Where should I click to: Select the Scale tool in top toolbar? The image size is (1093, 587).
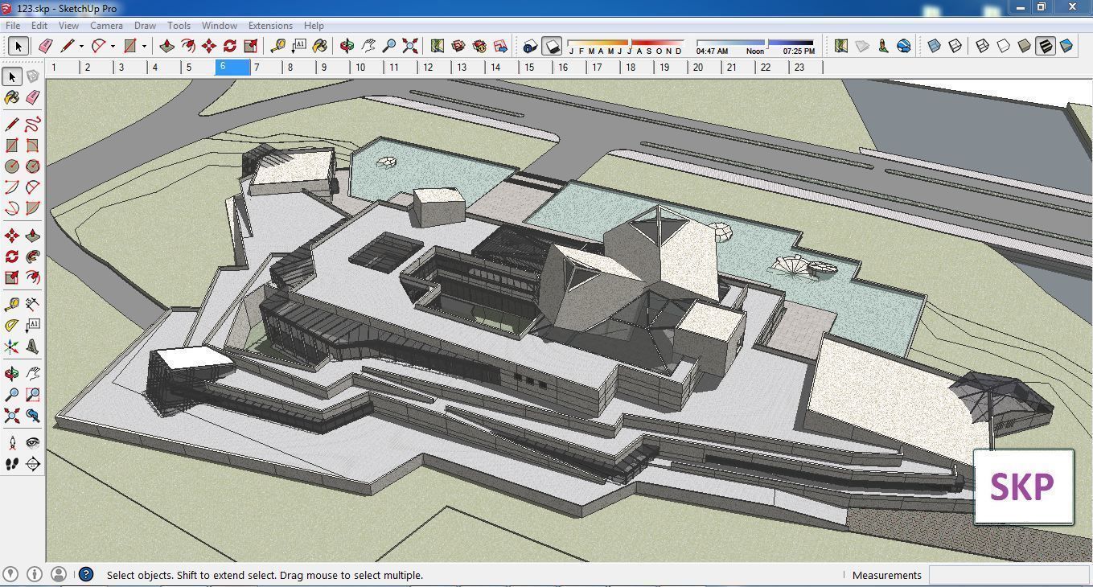[251, 46]
